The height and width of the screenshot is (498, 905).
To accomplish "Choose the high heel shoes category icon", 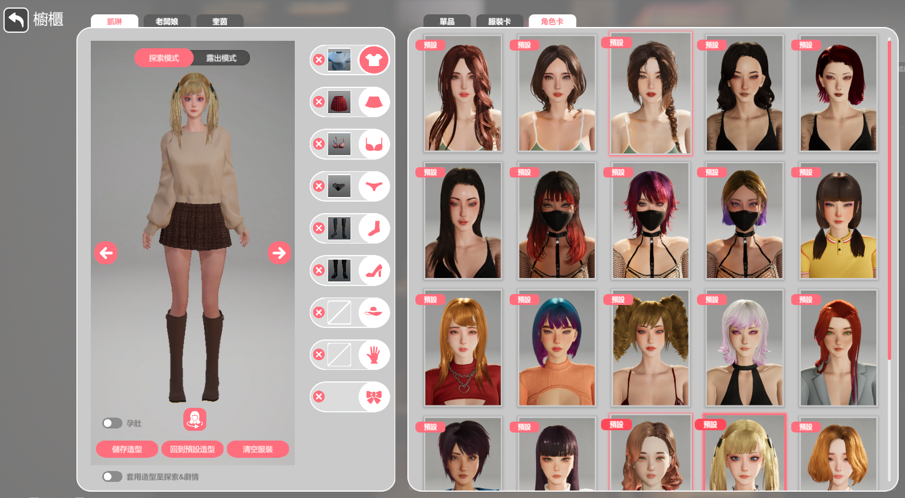I will point(373,271).
